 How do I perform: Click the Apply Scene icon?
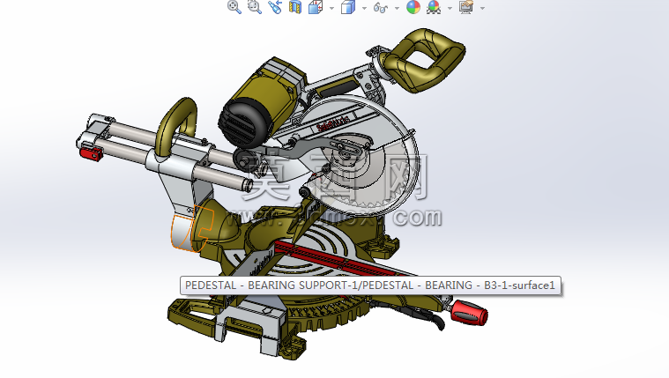click(x=434, y=7)
